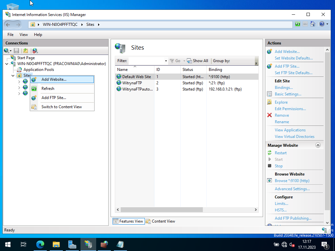Open File Explorer from taskbar
This screenshot has height=251, width=335.
pos(56,244)
